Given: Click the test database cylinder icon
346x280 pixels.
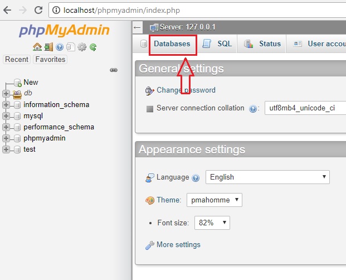Looking at the screenshot, I should coord(17,149).
